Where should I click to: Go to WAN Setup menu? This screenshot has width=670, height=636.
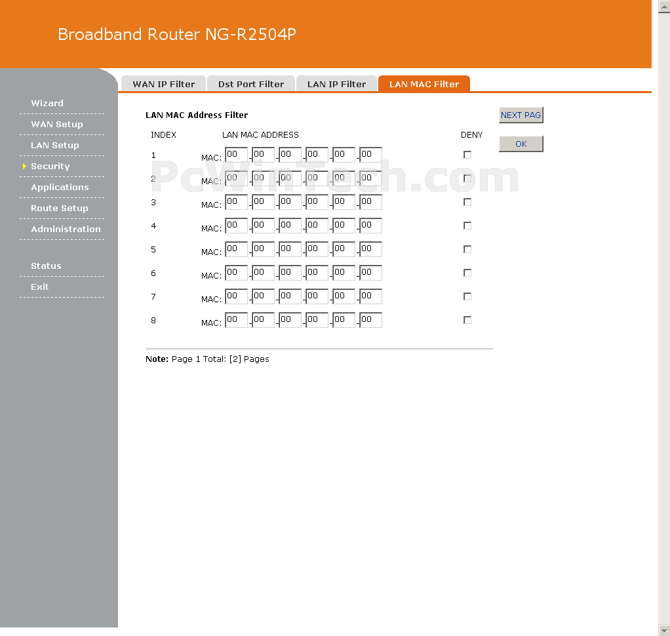(x=57, y=124)
